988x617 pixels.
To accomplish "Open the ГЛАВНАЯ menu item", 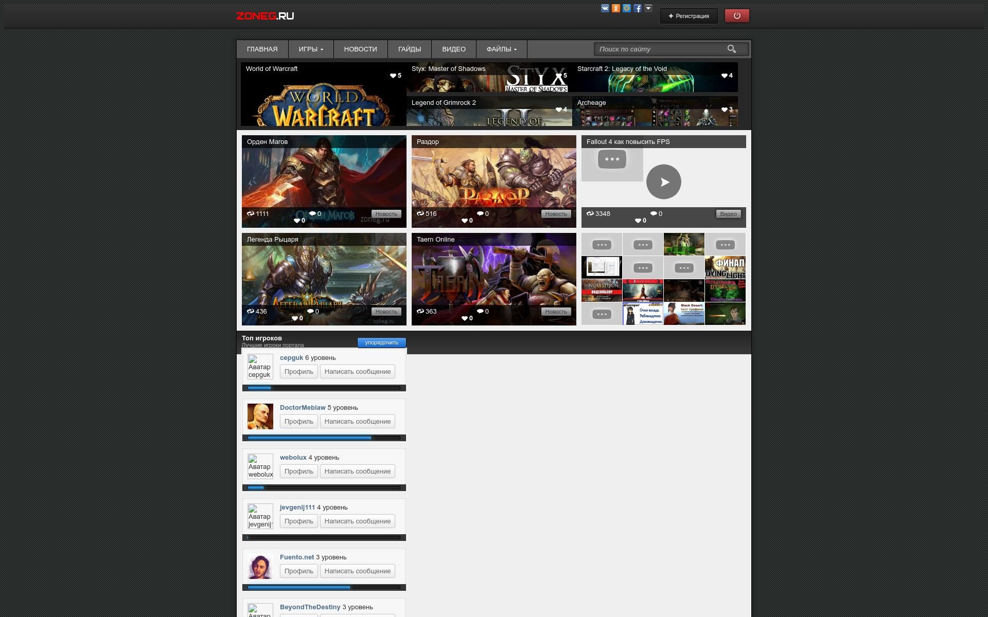I will 262,49.
